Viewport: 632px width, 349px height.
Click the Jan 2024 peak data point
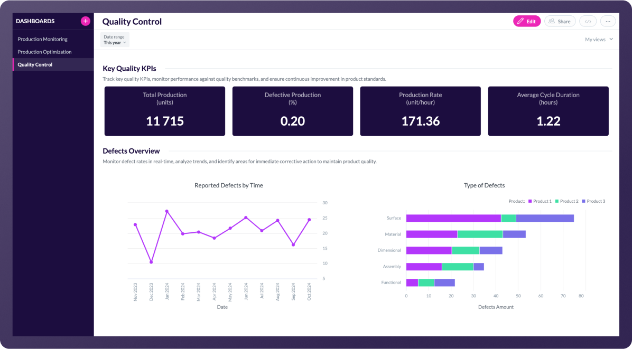pos(167,211)
